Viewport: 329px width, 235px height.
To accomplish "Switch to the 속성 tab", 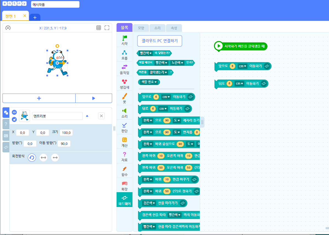I will click(174, 28).
